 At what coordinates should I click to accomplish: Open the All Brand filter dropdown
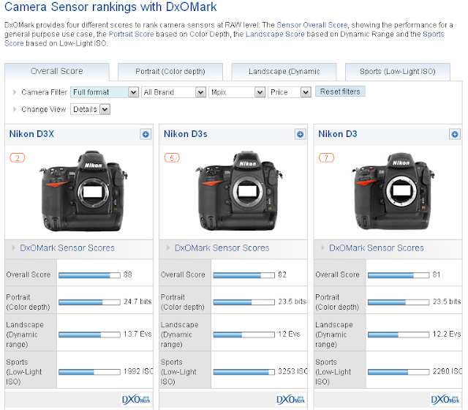tap(174, 92)
